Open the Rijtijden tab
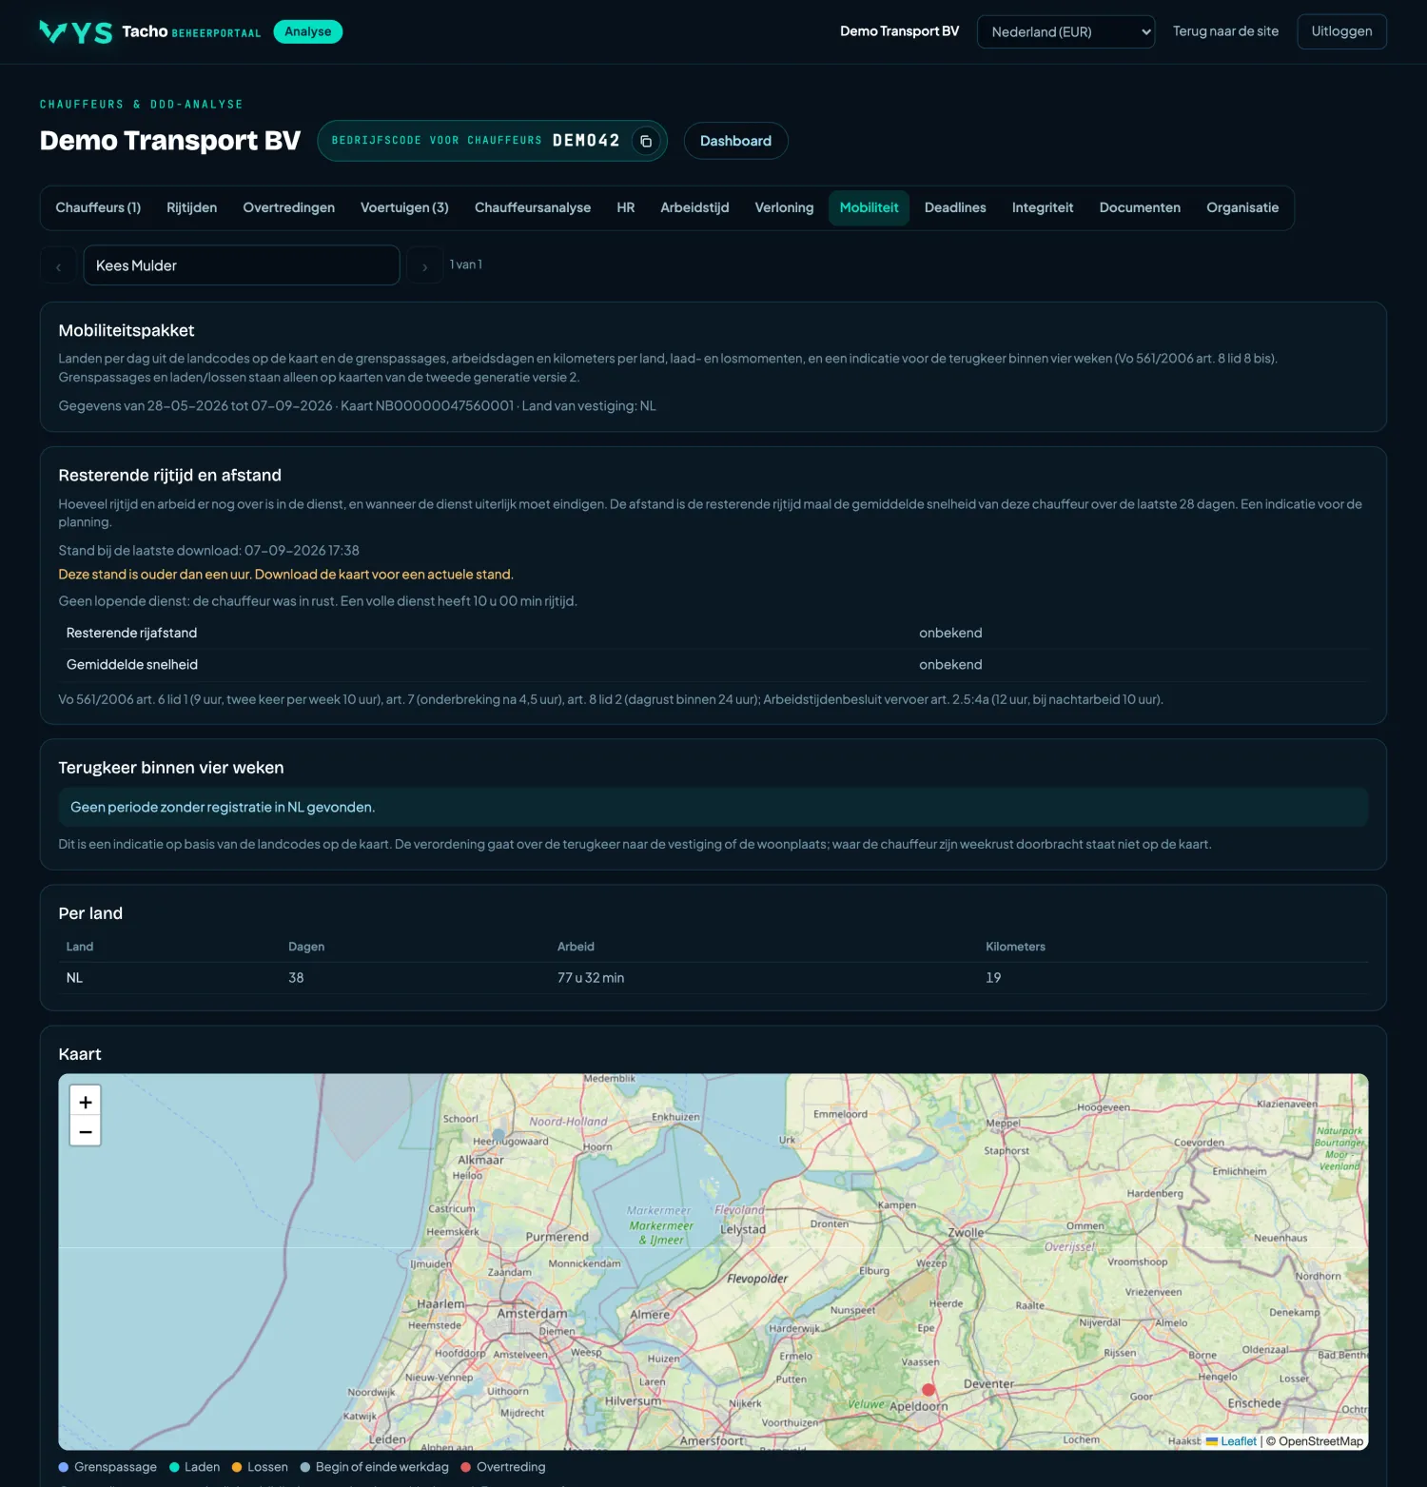This screenshot has height=1487, width=1427. point(191,207)
